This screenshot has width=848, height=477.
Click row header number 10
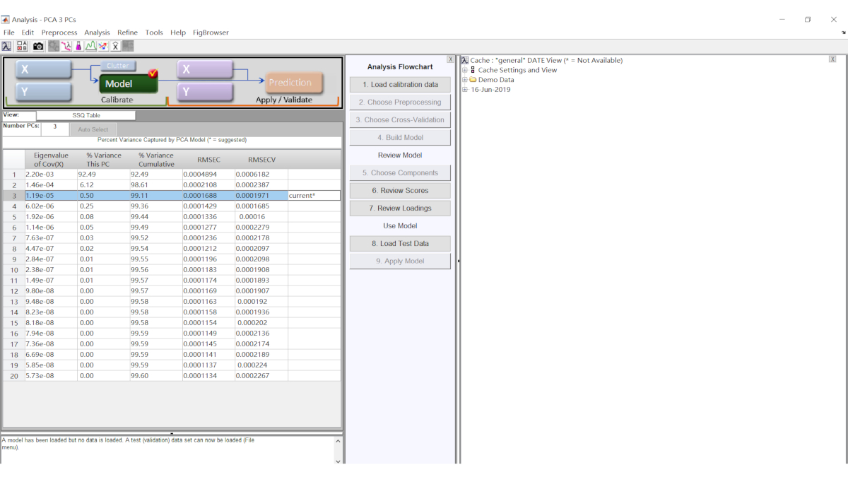tap(14, 269)
